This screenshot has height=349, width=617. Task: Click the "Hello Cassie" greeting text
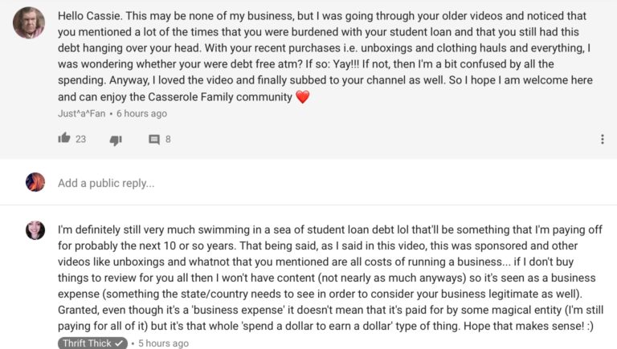(x=91, y=16)
